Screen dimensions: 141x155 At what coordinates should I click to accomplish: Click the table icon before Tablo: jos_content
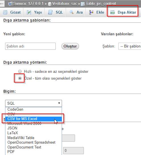click(83, 4)
